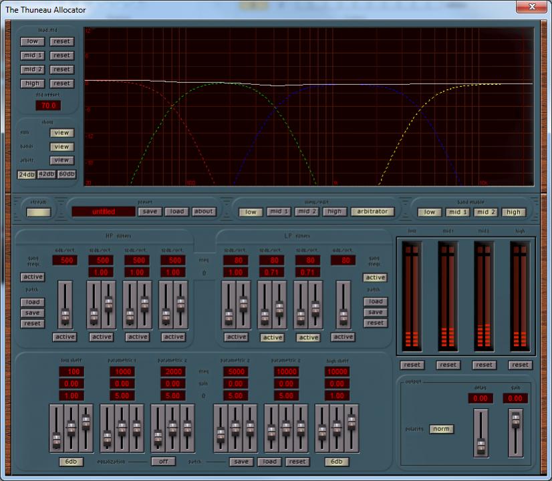Toggle band enable for mid 1
The height and width of the screenshot is (481, 552).
(x=458, y=212)
